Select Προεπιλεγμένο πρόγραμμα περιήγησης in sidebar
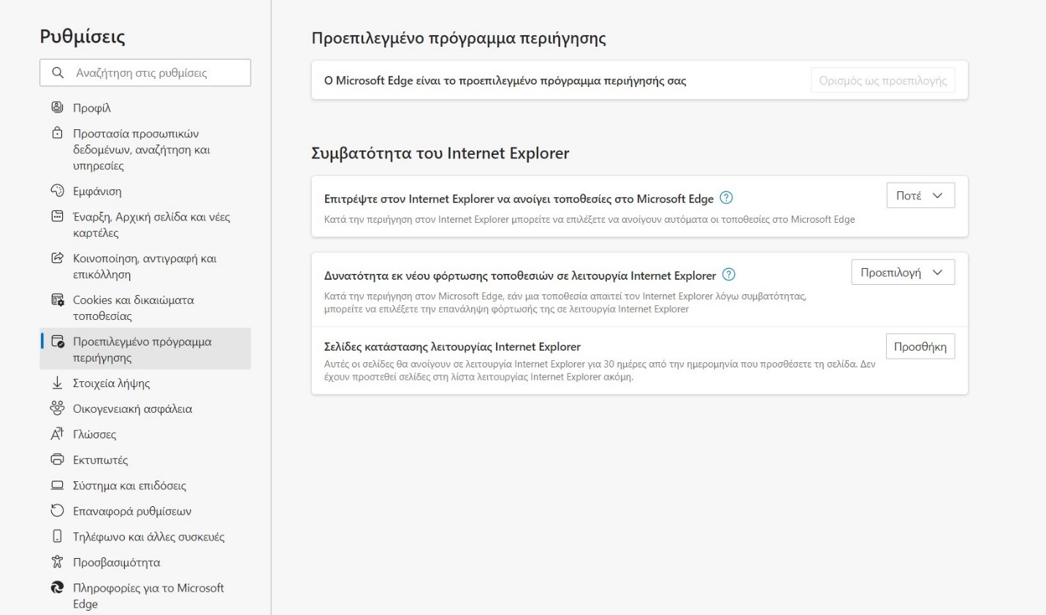 (x=145, y=349)
